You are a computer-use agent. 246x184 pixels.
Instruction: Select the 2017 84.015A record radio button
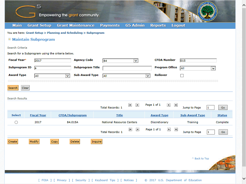pyautogui.click(x=16, y=122)
